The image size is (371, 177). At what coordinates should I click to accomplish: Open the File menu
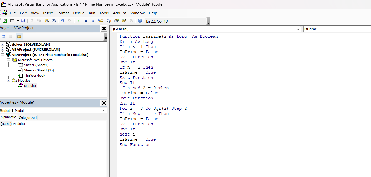(x=13, y=13)
